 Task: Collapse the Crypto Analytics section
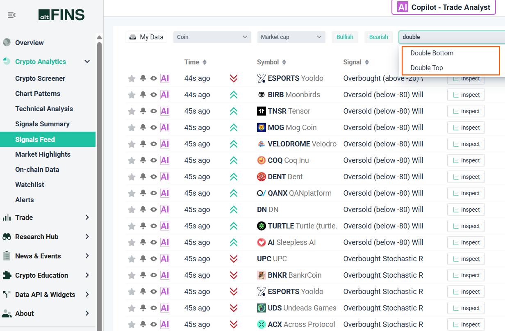coord(87,62)
